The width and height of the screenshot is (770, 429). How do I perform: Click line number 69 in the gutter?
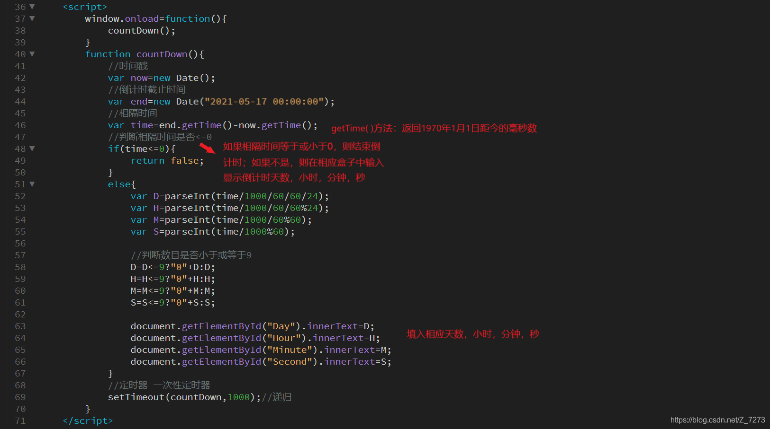point(20,397)
